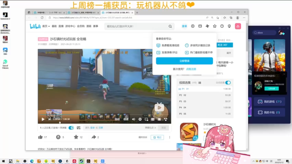The image size is (292, 164).
Task: Expand the 首页 dropdown in bilibili header
Action: 46,26
